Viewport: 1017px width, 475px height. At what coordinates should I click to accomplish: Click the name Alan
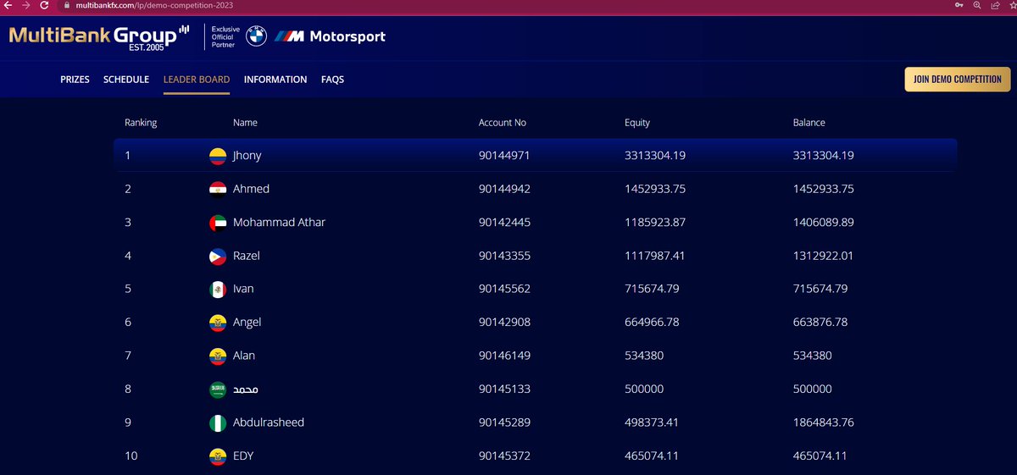pos(244,356)
